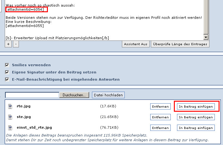Click the rte.jpg file icon
Image resolution: width=223 pixels, height=145 pixels.
click(x=10, y=106)
